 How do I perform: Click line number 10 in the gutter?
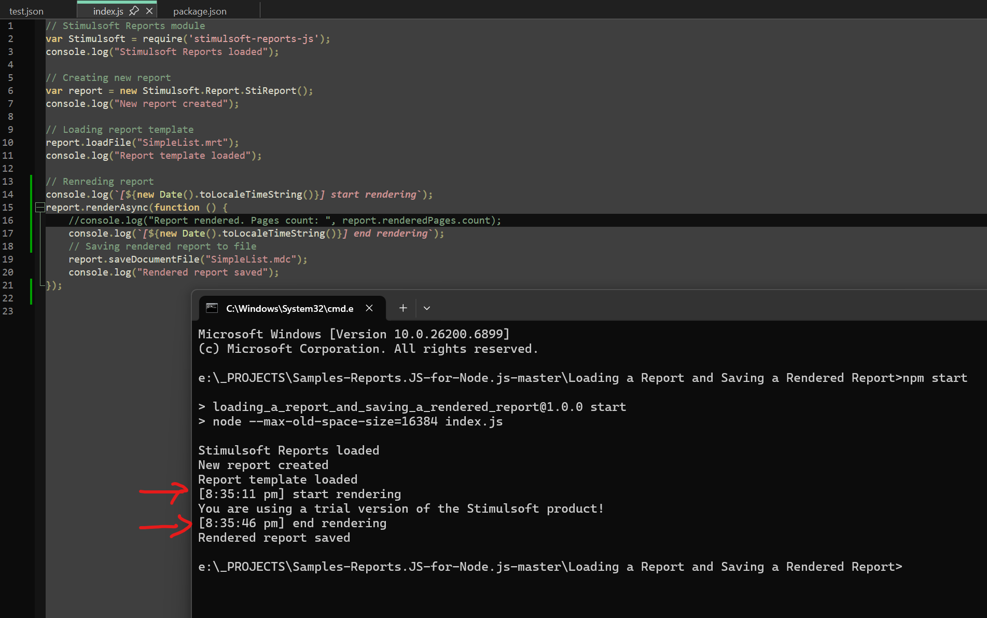8,142
